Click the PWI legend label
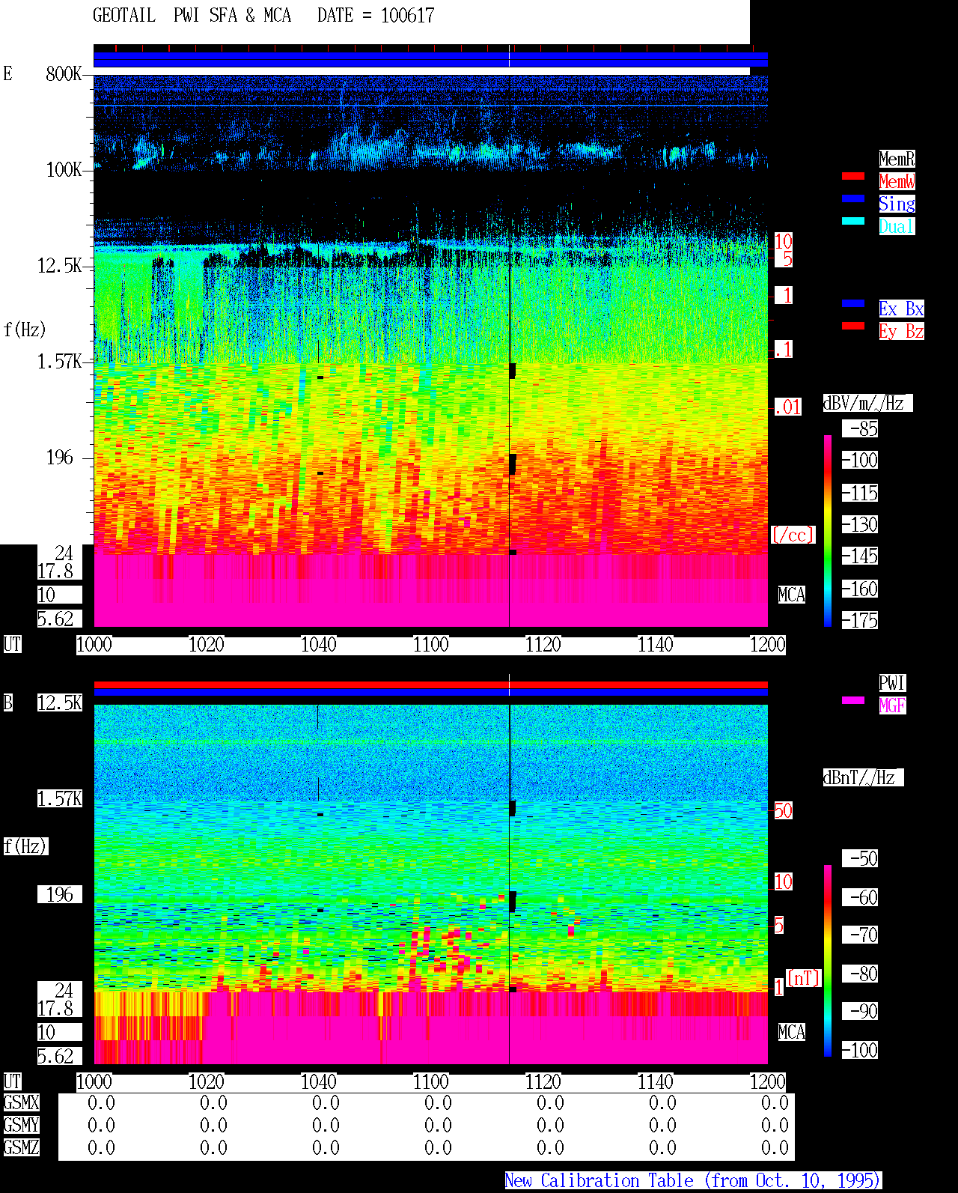The height and width of the screenshot is (1193, 958). click(892, 683)
